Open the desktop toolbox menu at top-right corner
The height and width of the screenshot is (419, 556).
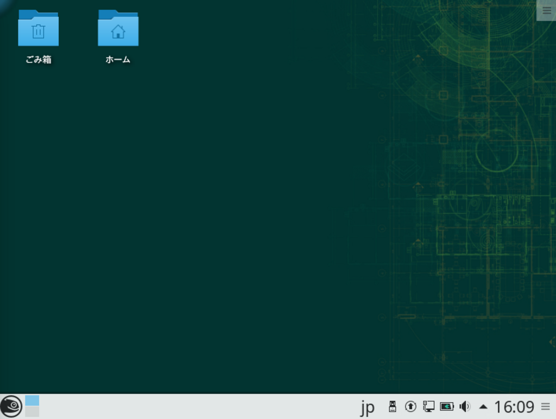(546, 11)
